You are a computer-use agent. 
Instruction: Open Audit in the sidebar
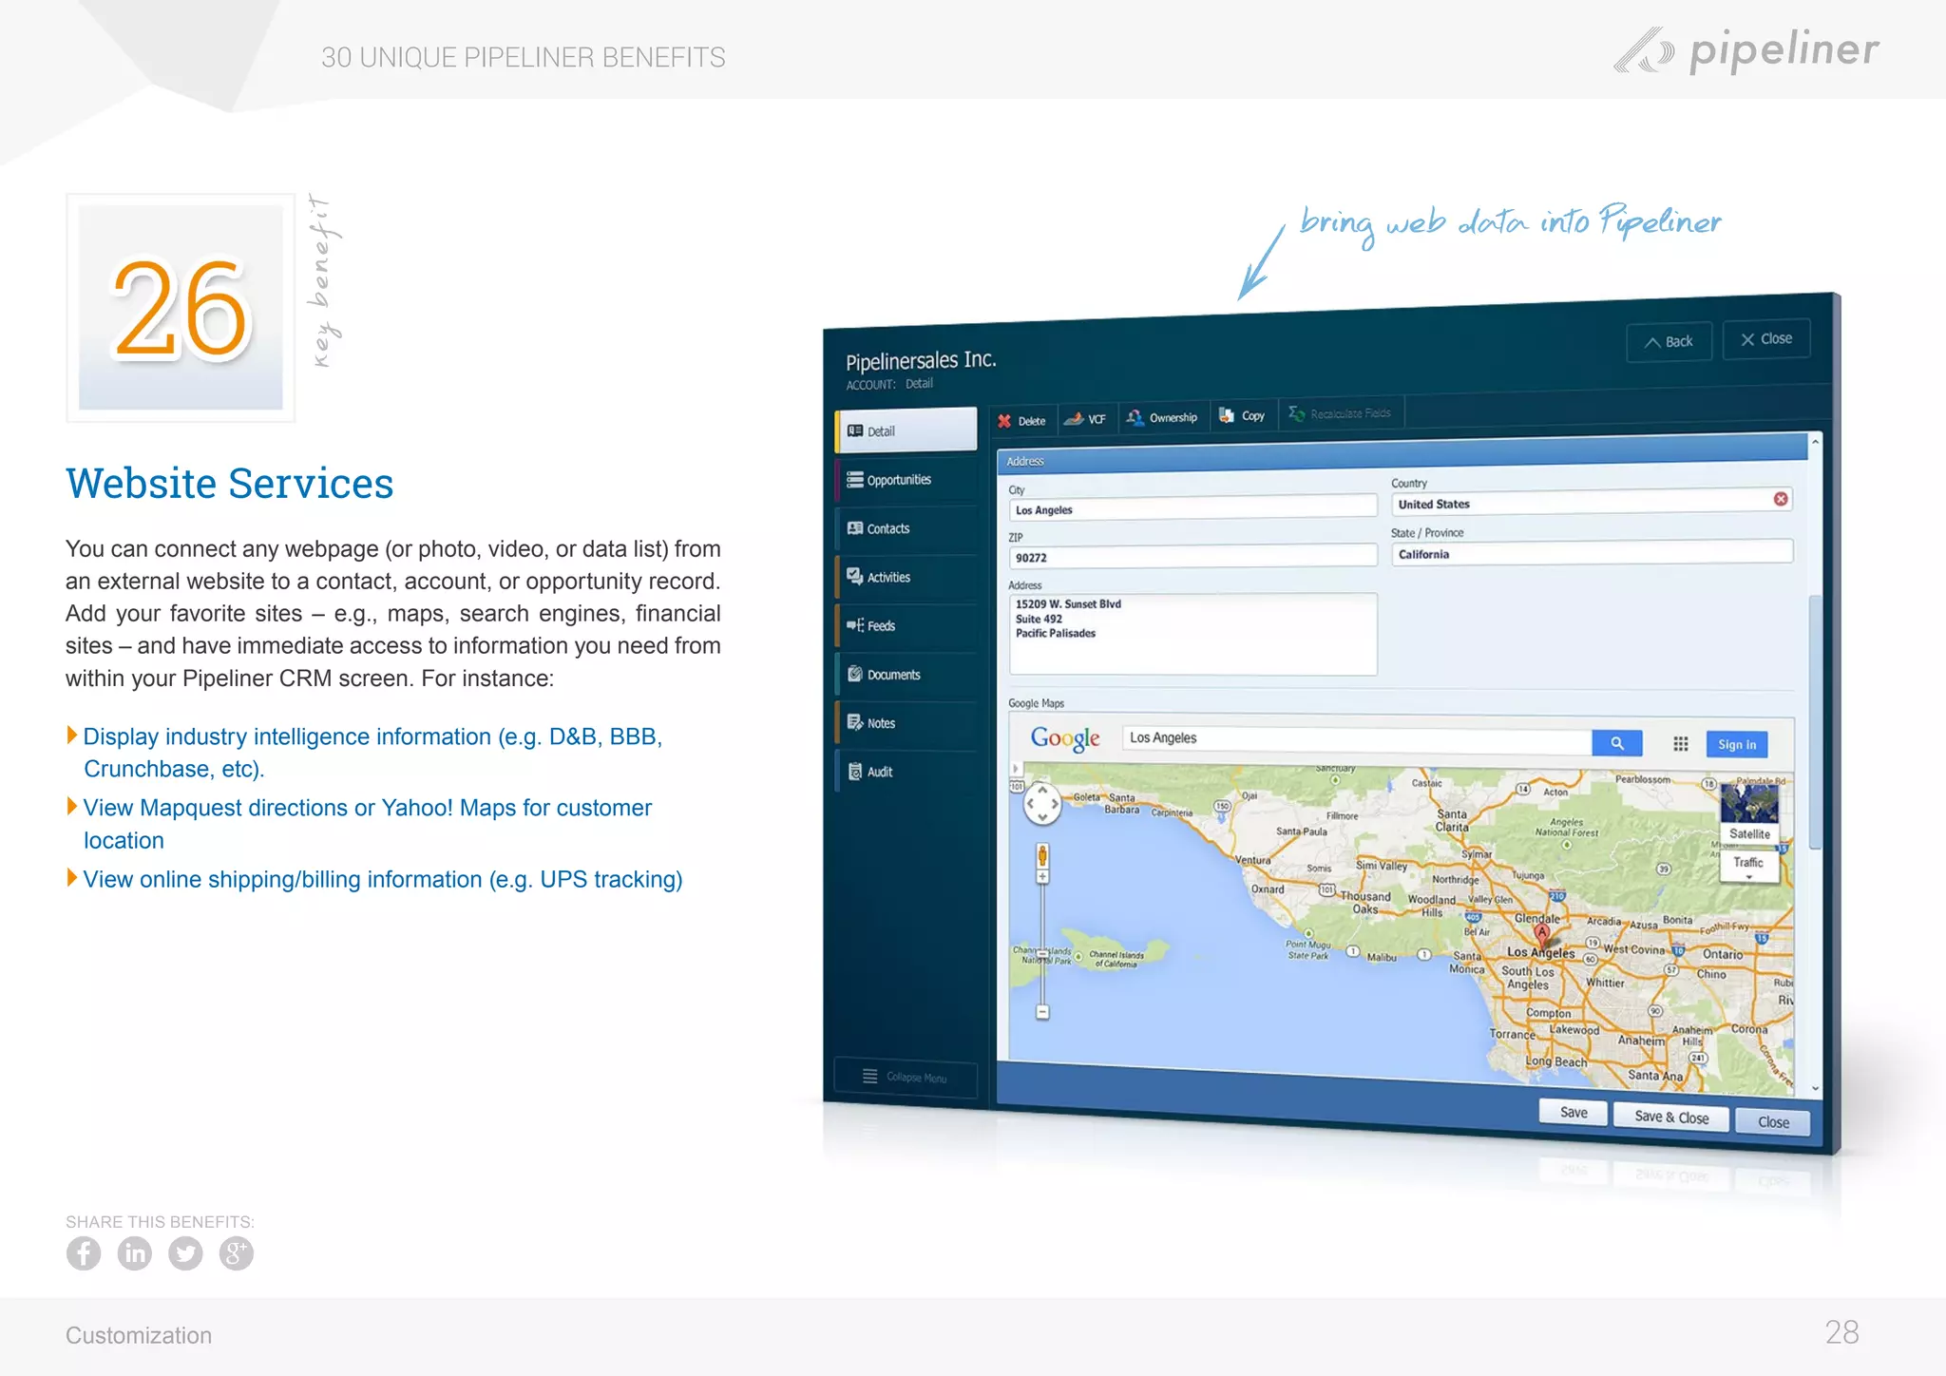click(906, 772)
